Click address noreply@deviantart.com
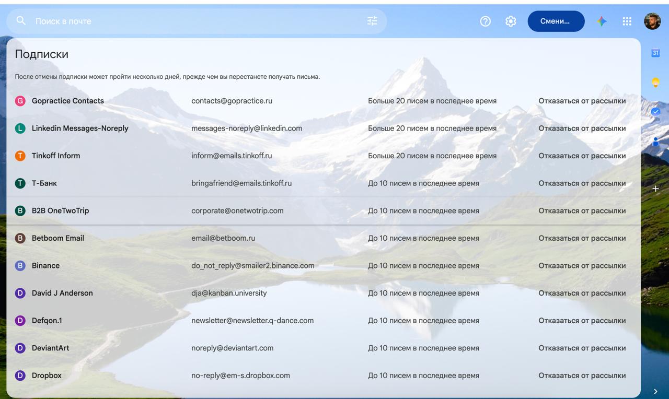Viewport: 669px width, 399px height. (233, 348)
